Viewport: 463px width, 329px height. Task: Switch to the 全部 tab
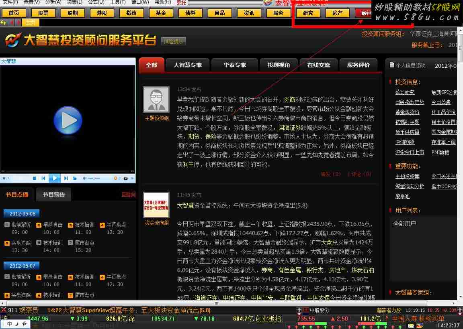click(152, 65)
